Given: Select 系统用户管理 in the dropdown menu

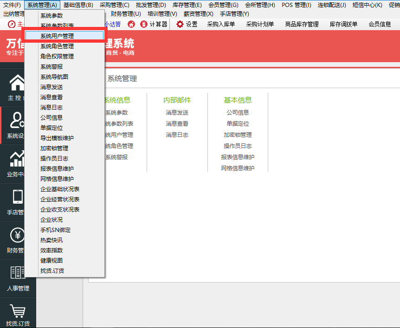Looking at the screenshot, I should (x=65, y=36).
